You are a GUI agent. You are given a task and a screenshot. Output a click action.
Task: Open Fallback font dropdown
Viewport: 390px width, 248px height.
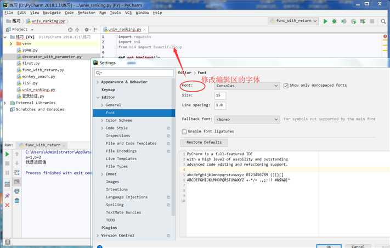(247, 120)
